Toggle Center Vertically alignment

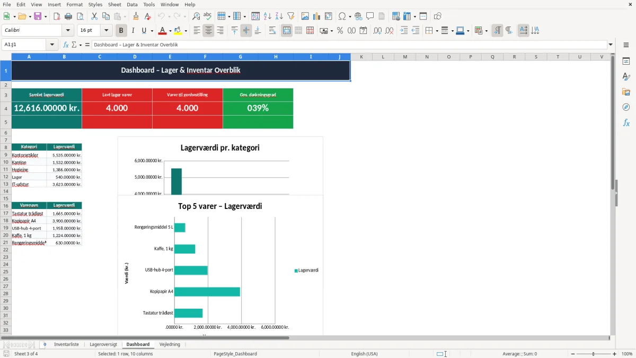246,31
